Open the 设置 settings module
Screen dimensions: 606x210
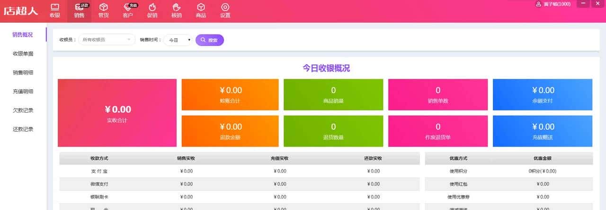coord(225,10)
